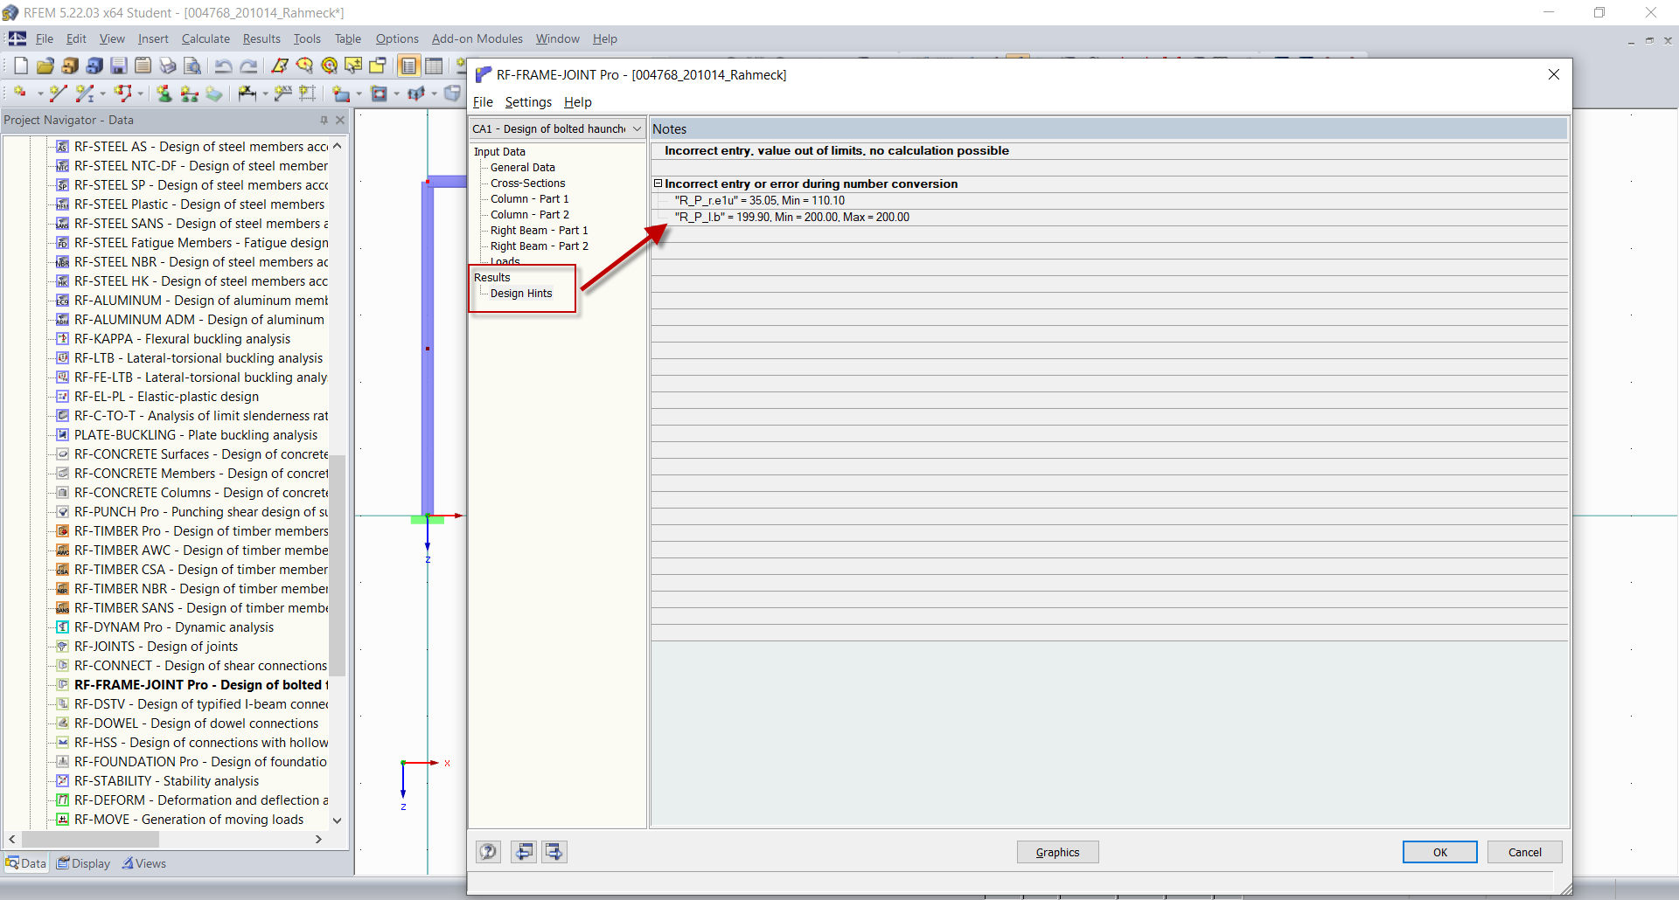Go to previous table in dialog
1679x900 pixels.
pos(525,852)
